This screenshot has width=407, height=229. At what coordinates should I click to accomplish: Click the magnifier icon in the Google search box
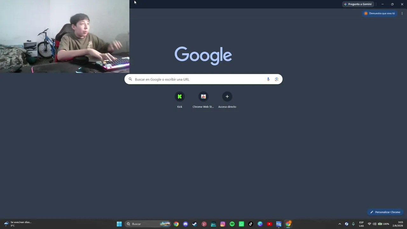tap(130, 79)
